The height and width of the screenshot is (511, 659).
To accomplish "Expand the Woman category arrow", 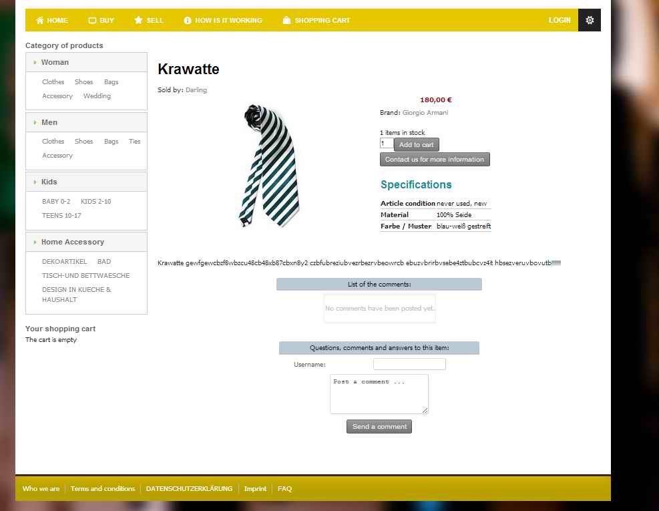I will tap(35, 62).
